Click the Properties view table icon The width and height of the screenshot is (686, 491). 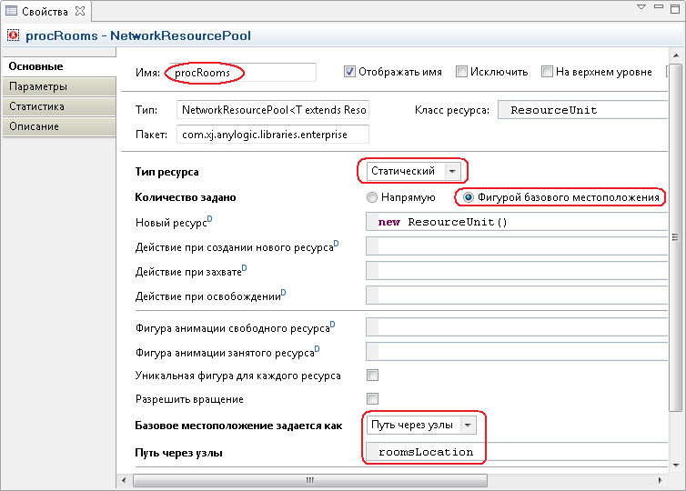tap(11, 11)
